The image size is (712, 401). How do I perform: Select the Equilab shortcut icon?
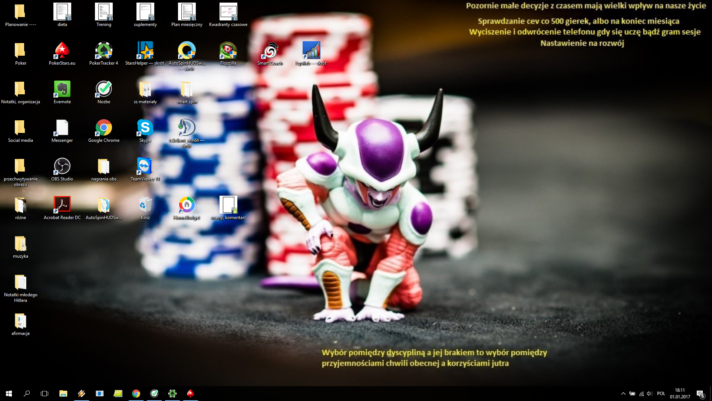(311, 53)
